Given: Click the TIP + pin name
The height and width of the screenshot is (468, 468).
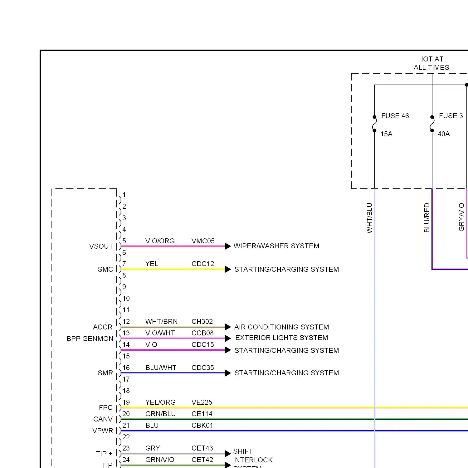Looking at the screenshot, I should point(104,454).
